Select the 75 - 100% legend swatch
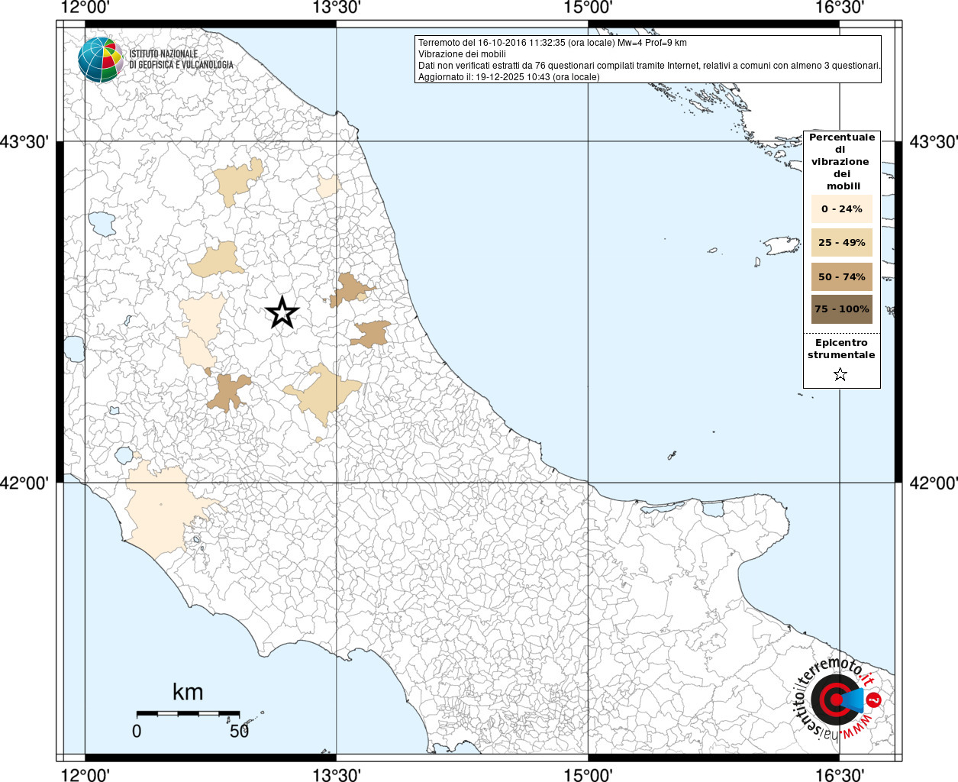Image resolution: width=958 pixels, height=782 pixels. coord(841,309)
